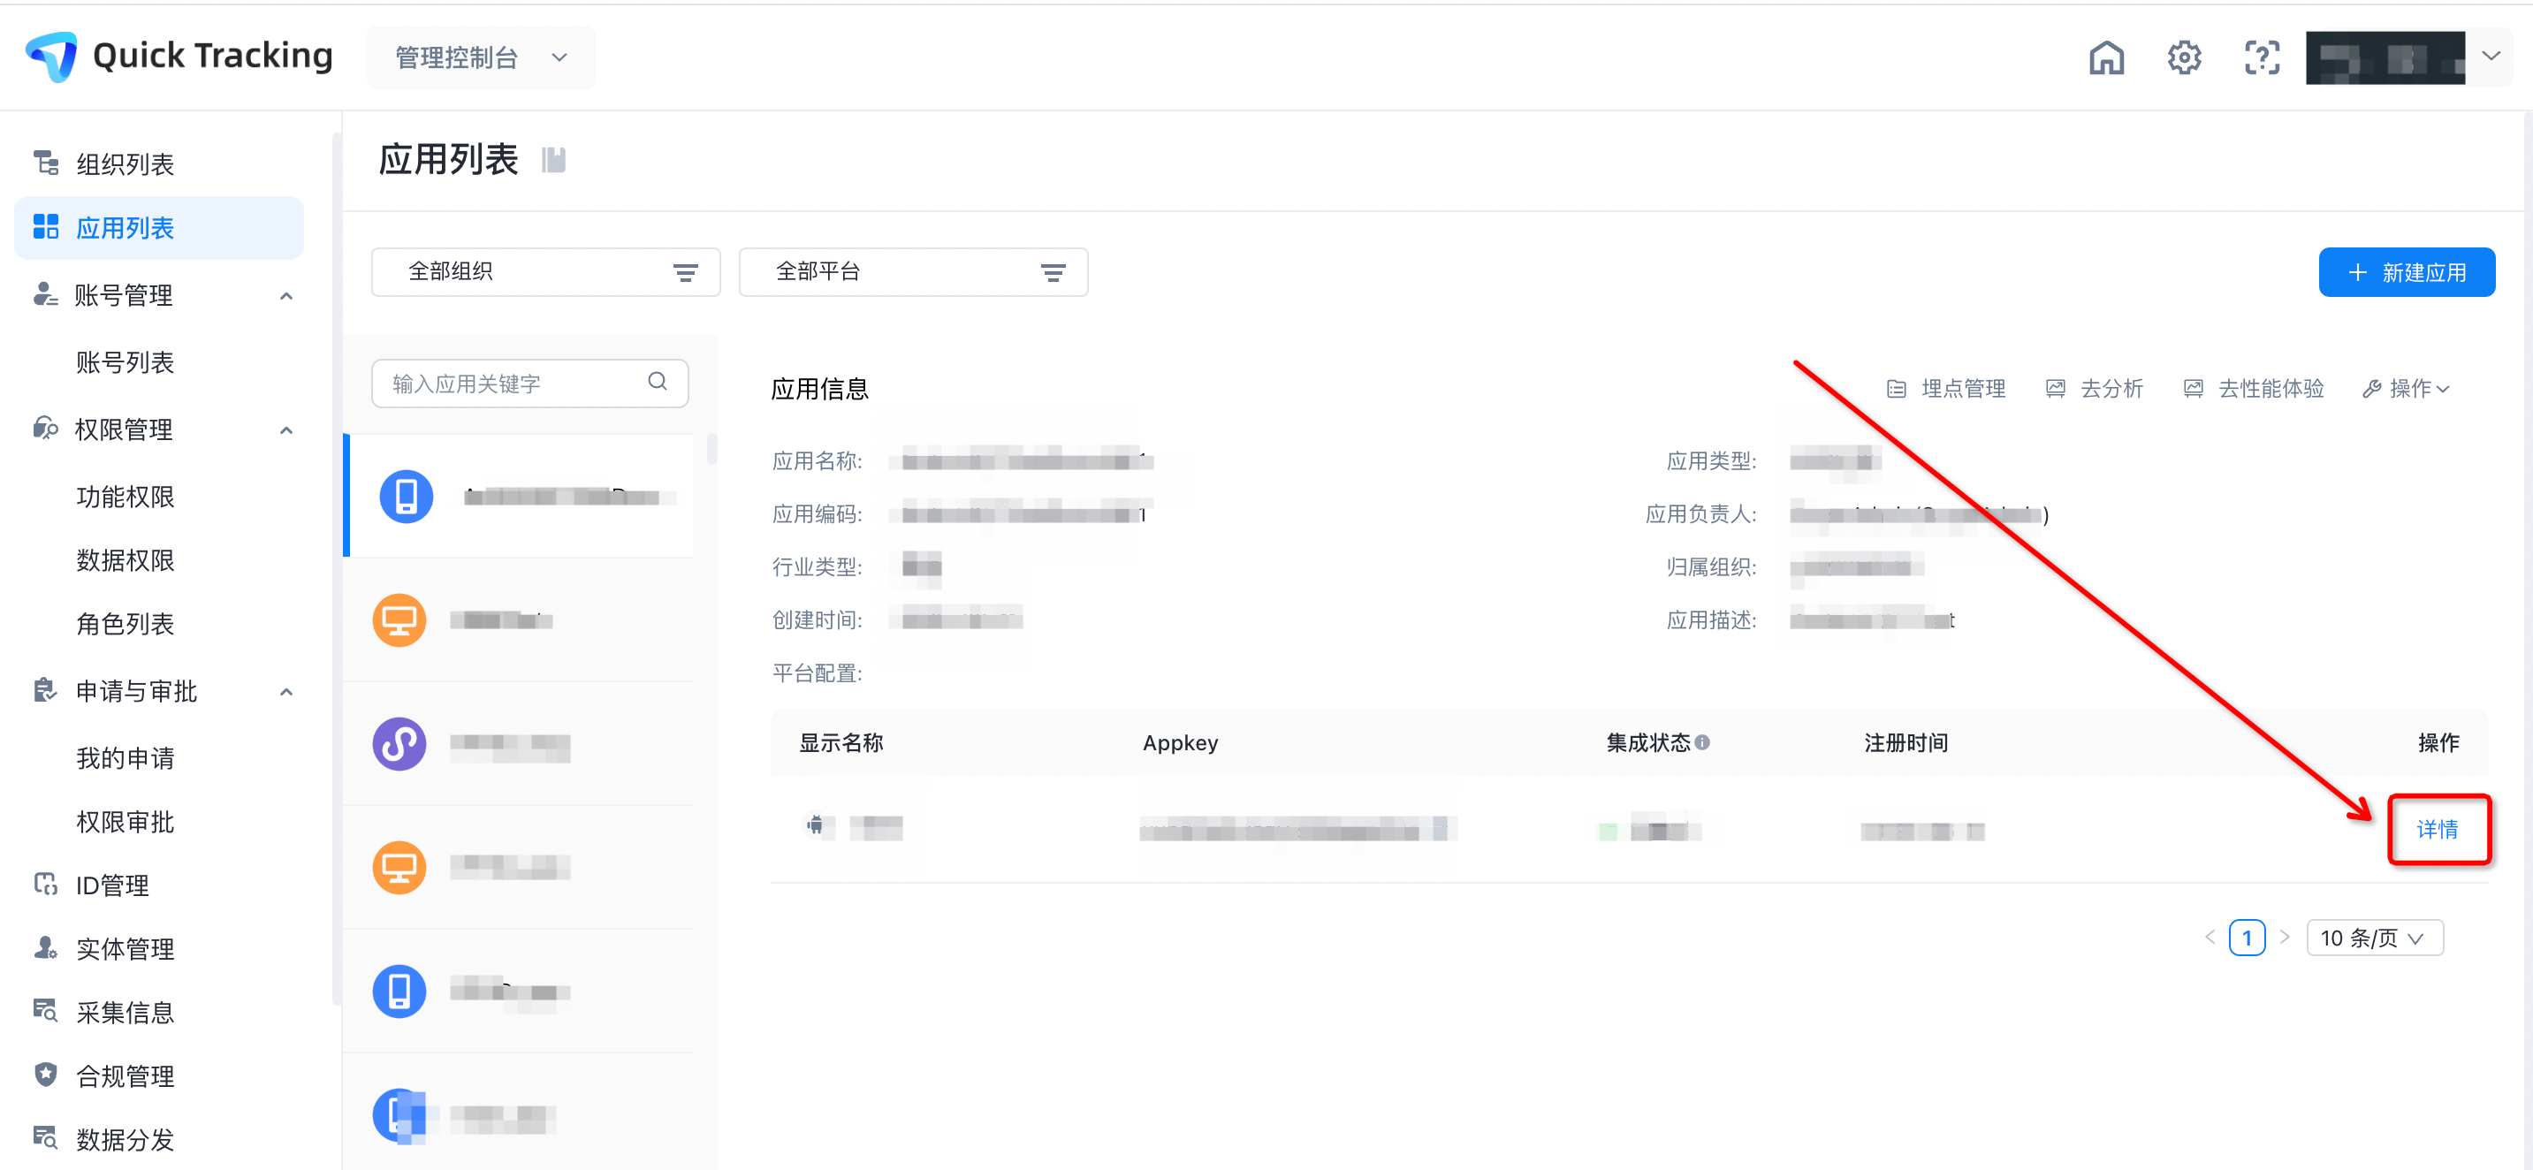Click the search magnifier in app keyword box
The image size is (2533, 1170).
657,382
